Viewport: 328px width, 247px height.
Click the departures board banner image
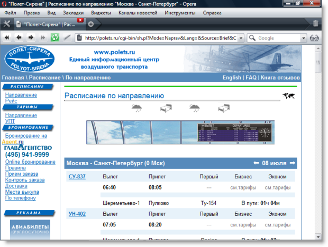point(180,132)
